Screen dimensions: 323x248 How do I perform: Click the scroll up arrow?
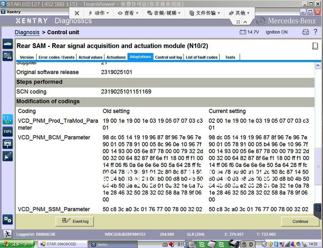click(318, 66)
